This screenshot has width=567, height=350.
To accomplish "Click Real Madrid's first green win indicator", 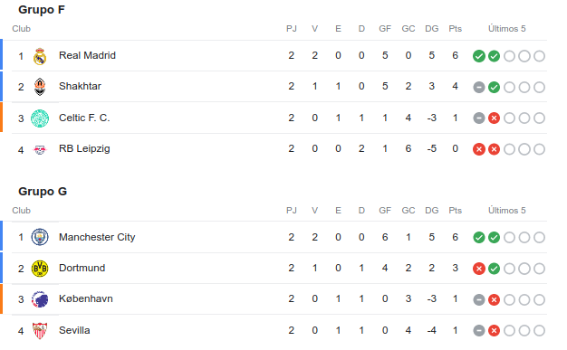I will point(479,56).
